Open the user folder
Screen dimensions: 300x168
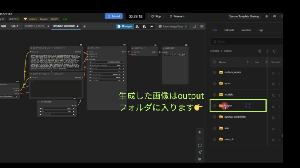(x=227, y=128)
